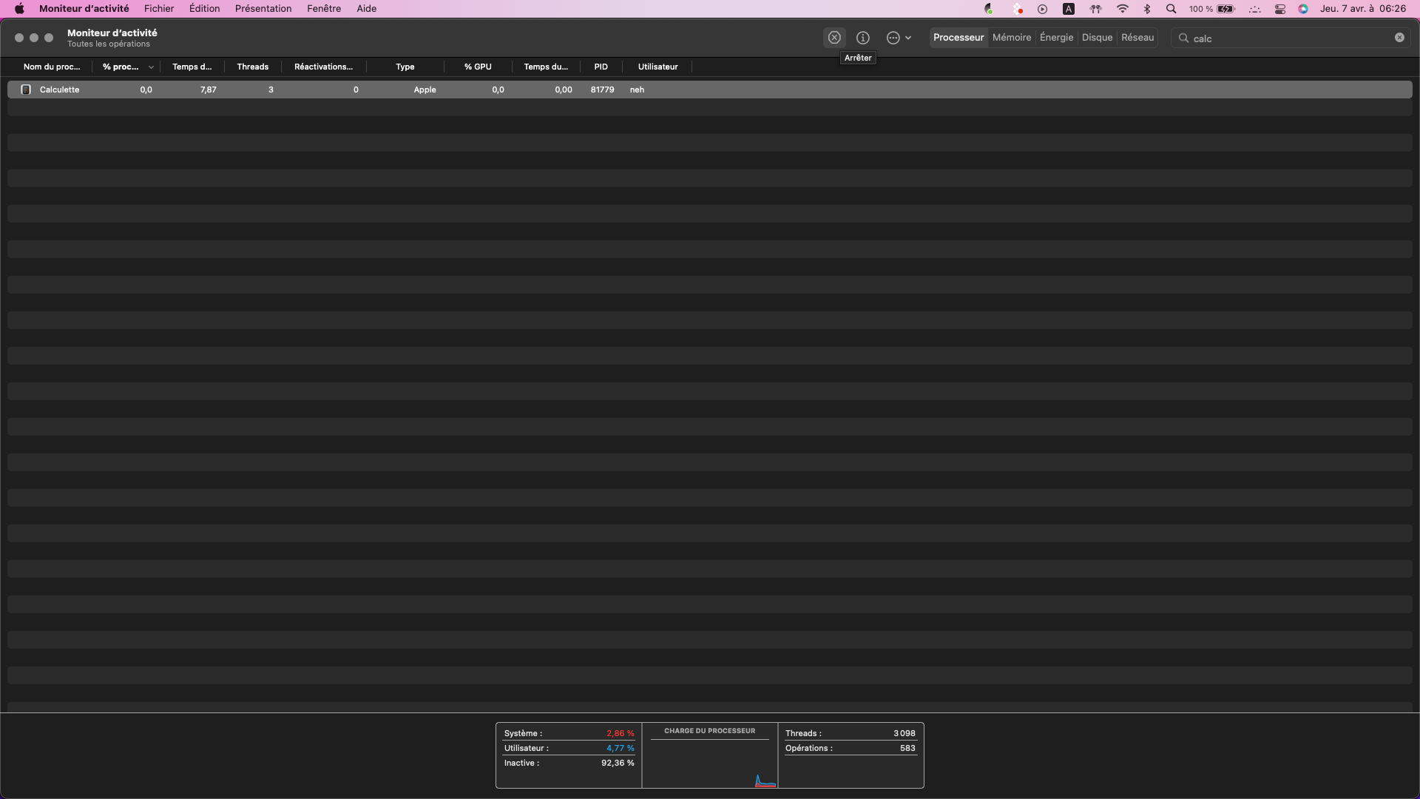Image resolution: width=1420 pixels, height=799 pixels.
Task: Click the battery charging icon
Action: tap(1225, 9)
